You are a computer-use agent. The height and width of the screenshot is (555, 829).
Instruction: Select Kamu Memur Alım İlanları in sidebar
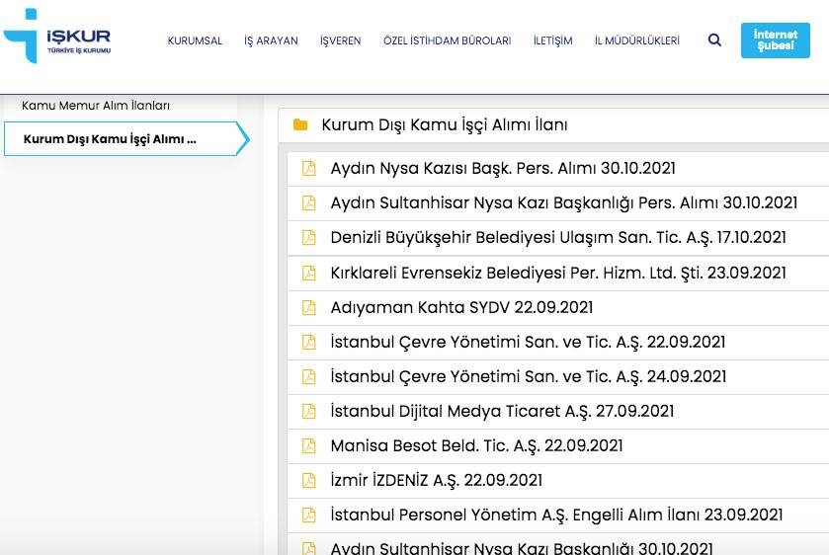[96, 105]
